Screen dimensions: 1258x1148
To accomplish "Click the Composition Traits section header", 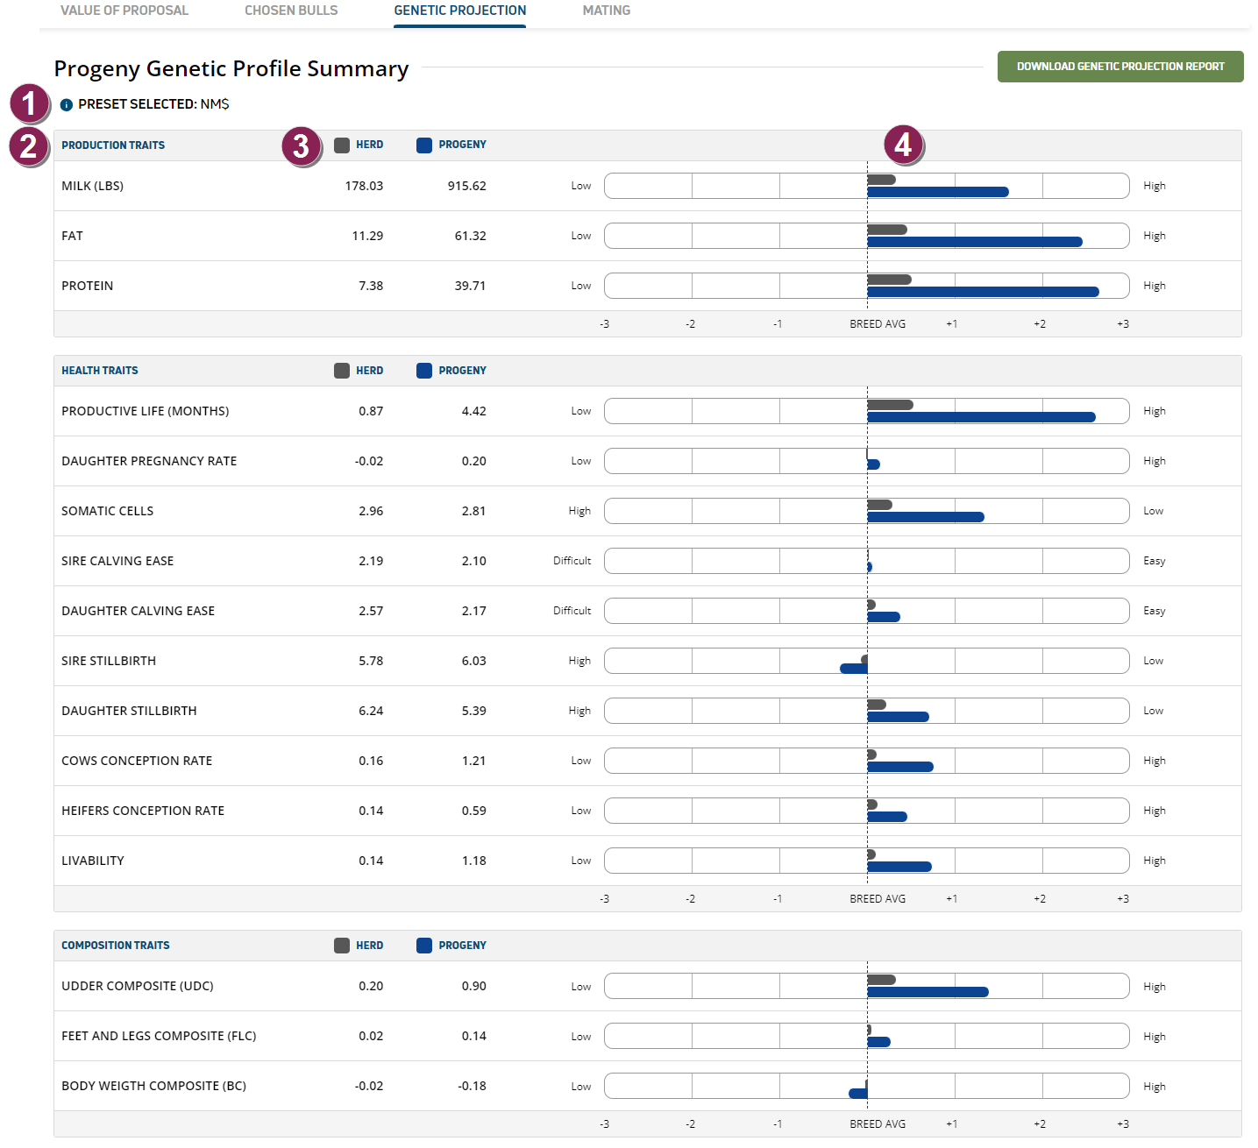I will pos(116,946).
